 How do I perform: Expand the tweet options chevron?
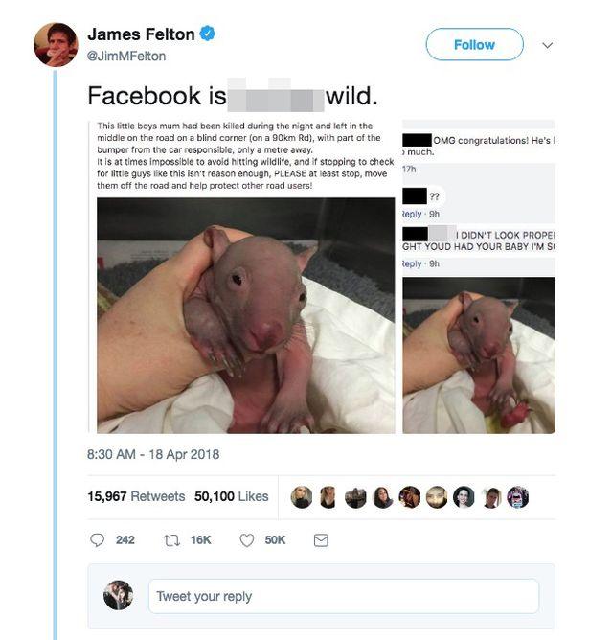tap(548, 44)
